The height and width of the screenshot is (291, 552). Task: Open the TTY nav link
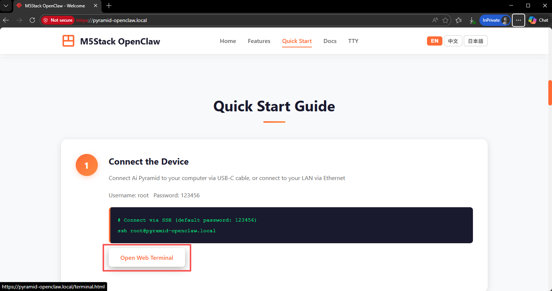pos(353,41)
